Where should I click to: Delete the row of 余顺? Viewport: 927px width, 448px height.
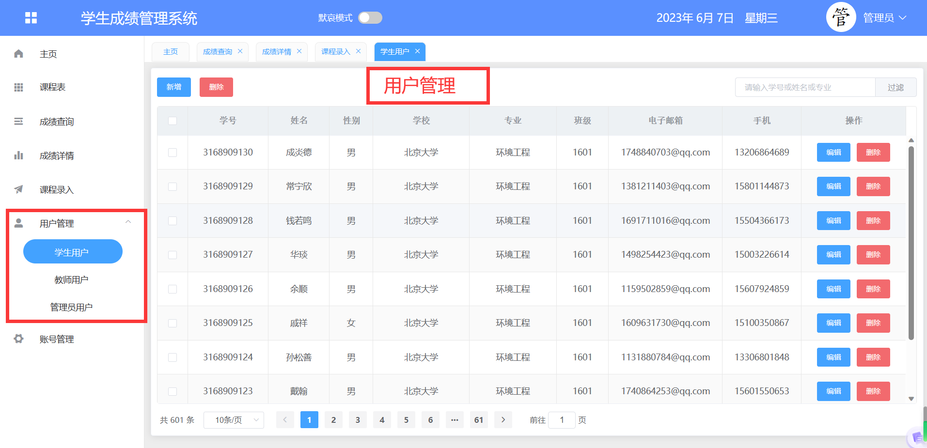point(873,289)
